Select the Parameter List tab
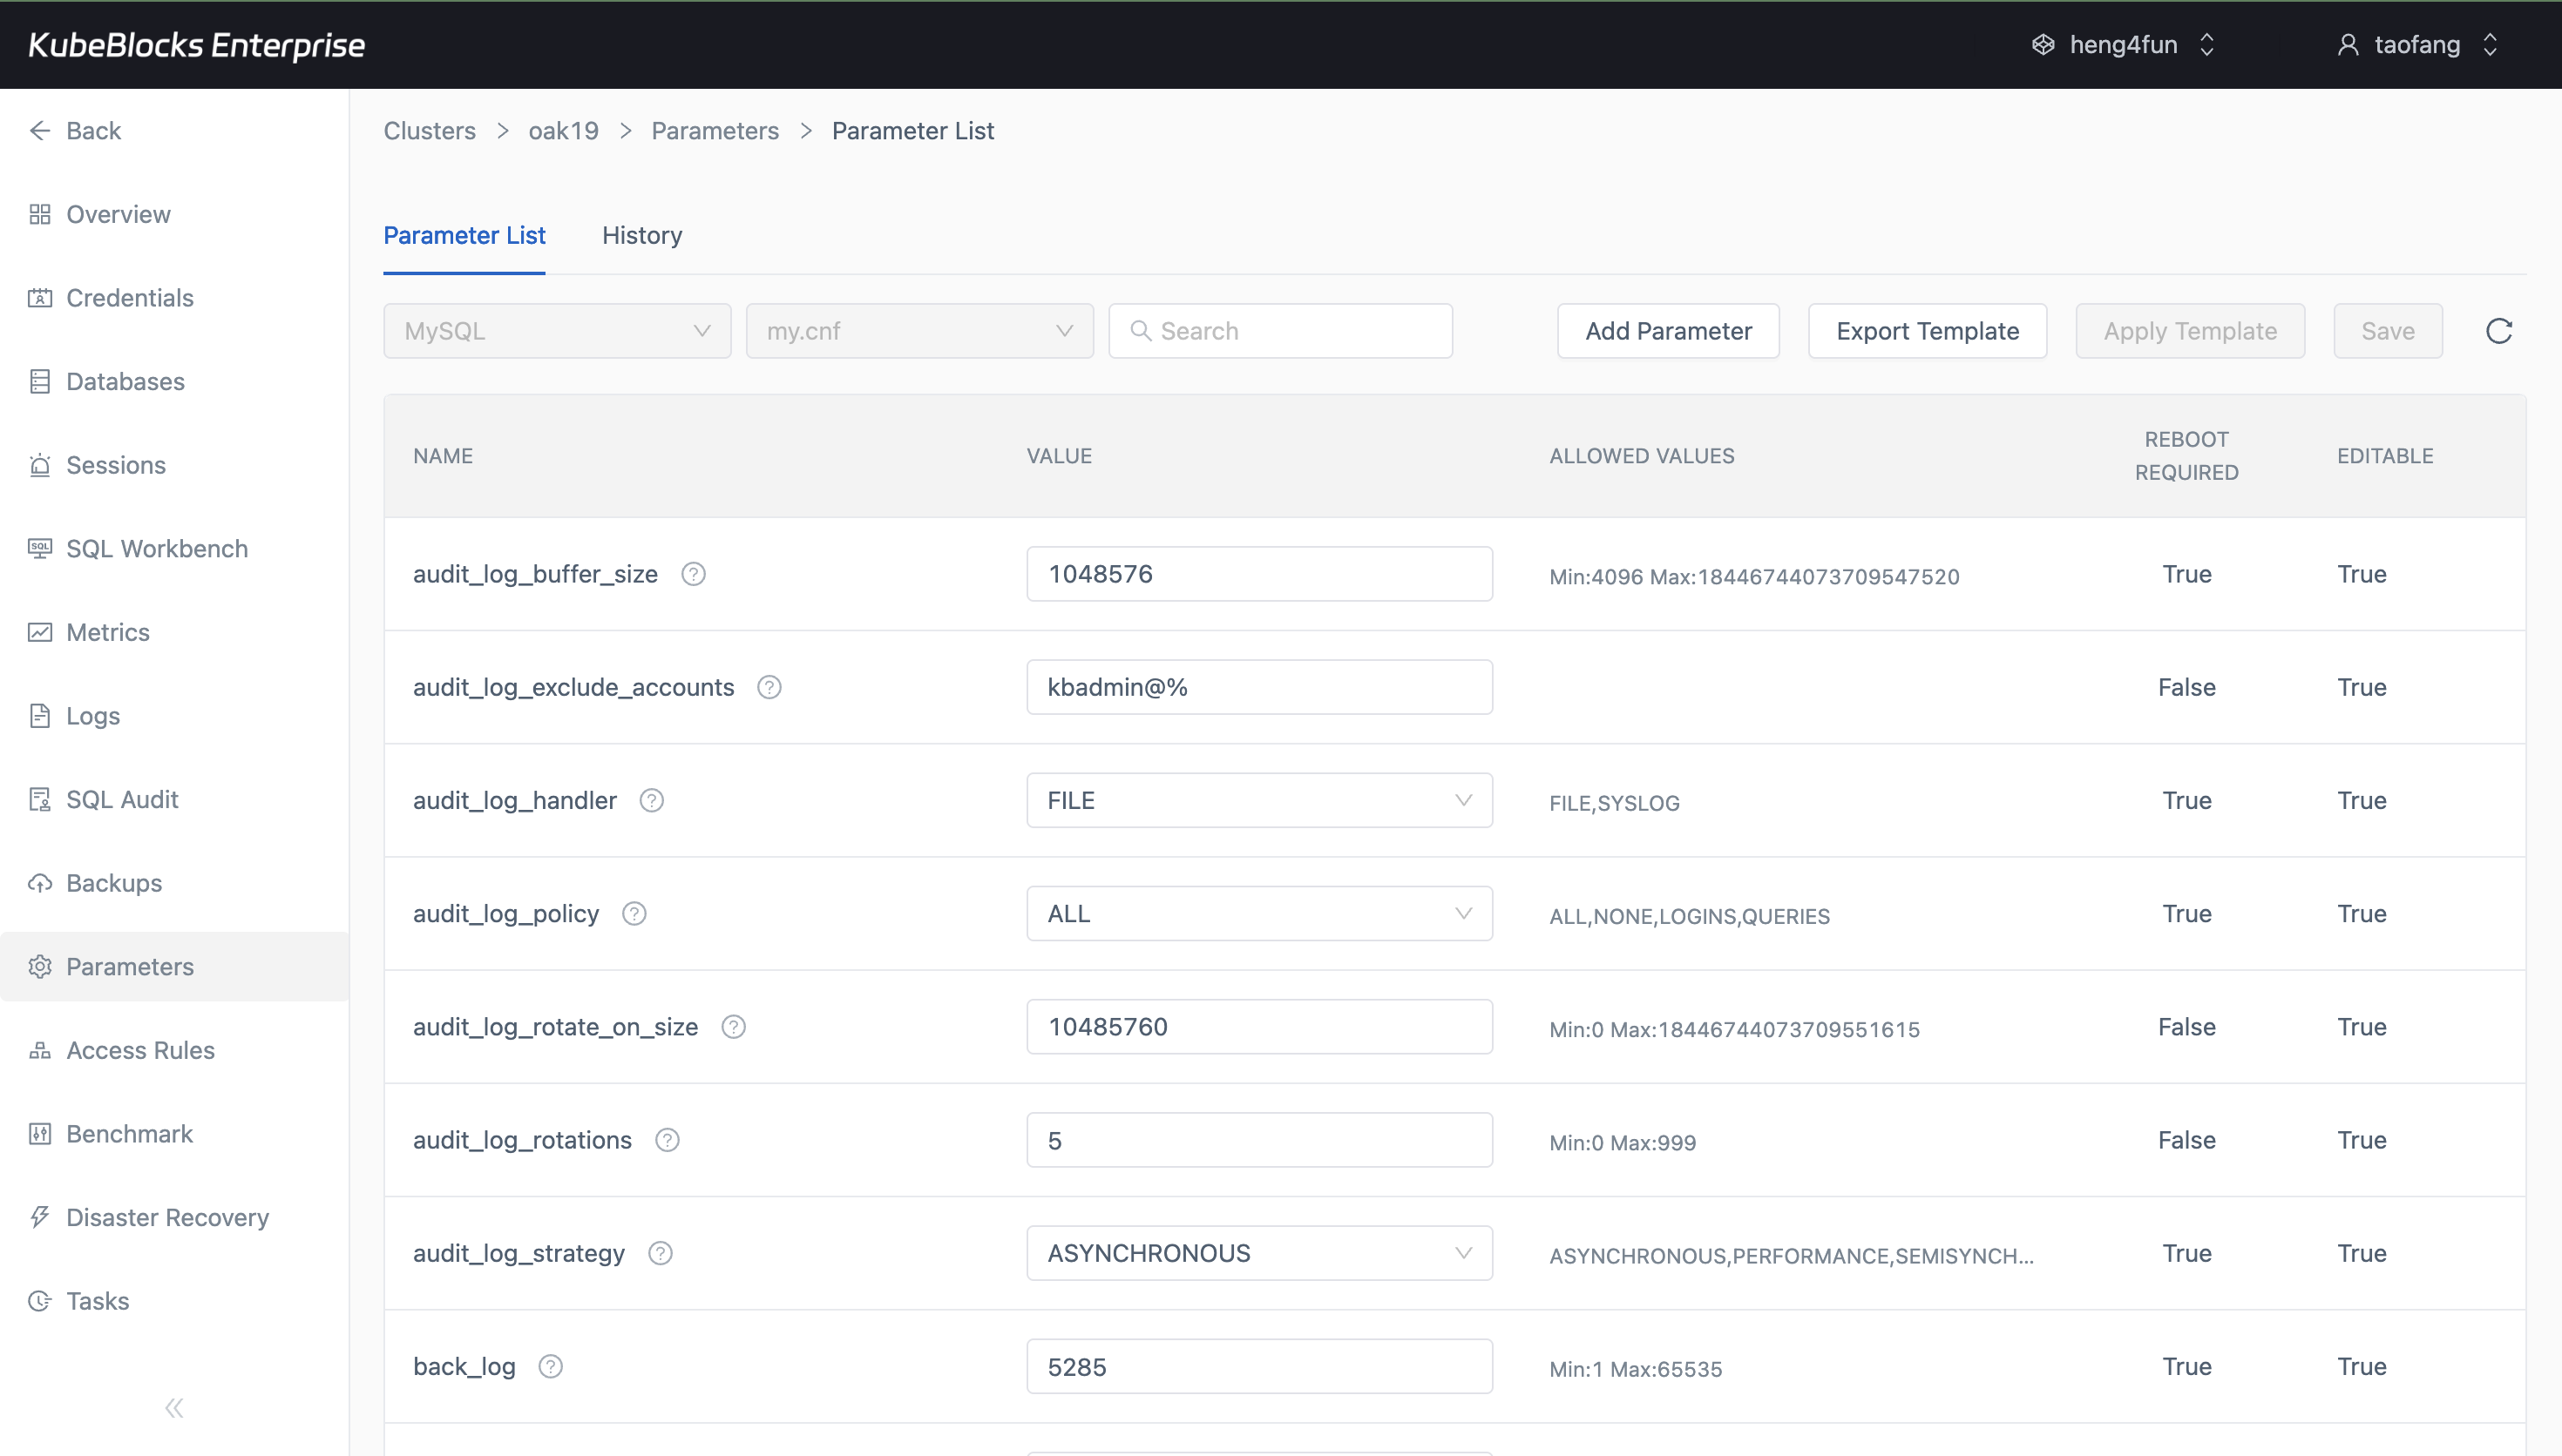This screenshot has height=1456, width=2562. pyautogui.click(x=464, y=235)
